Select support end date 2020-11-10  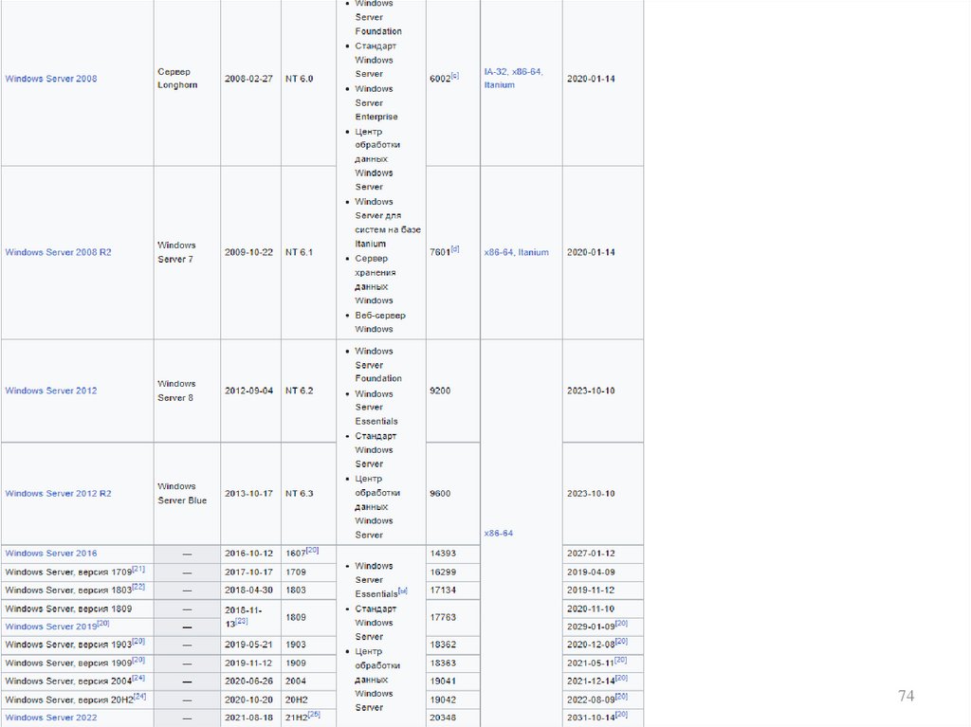point(591,609)
